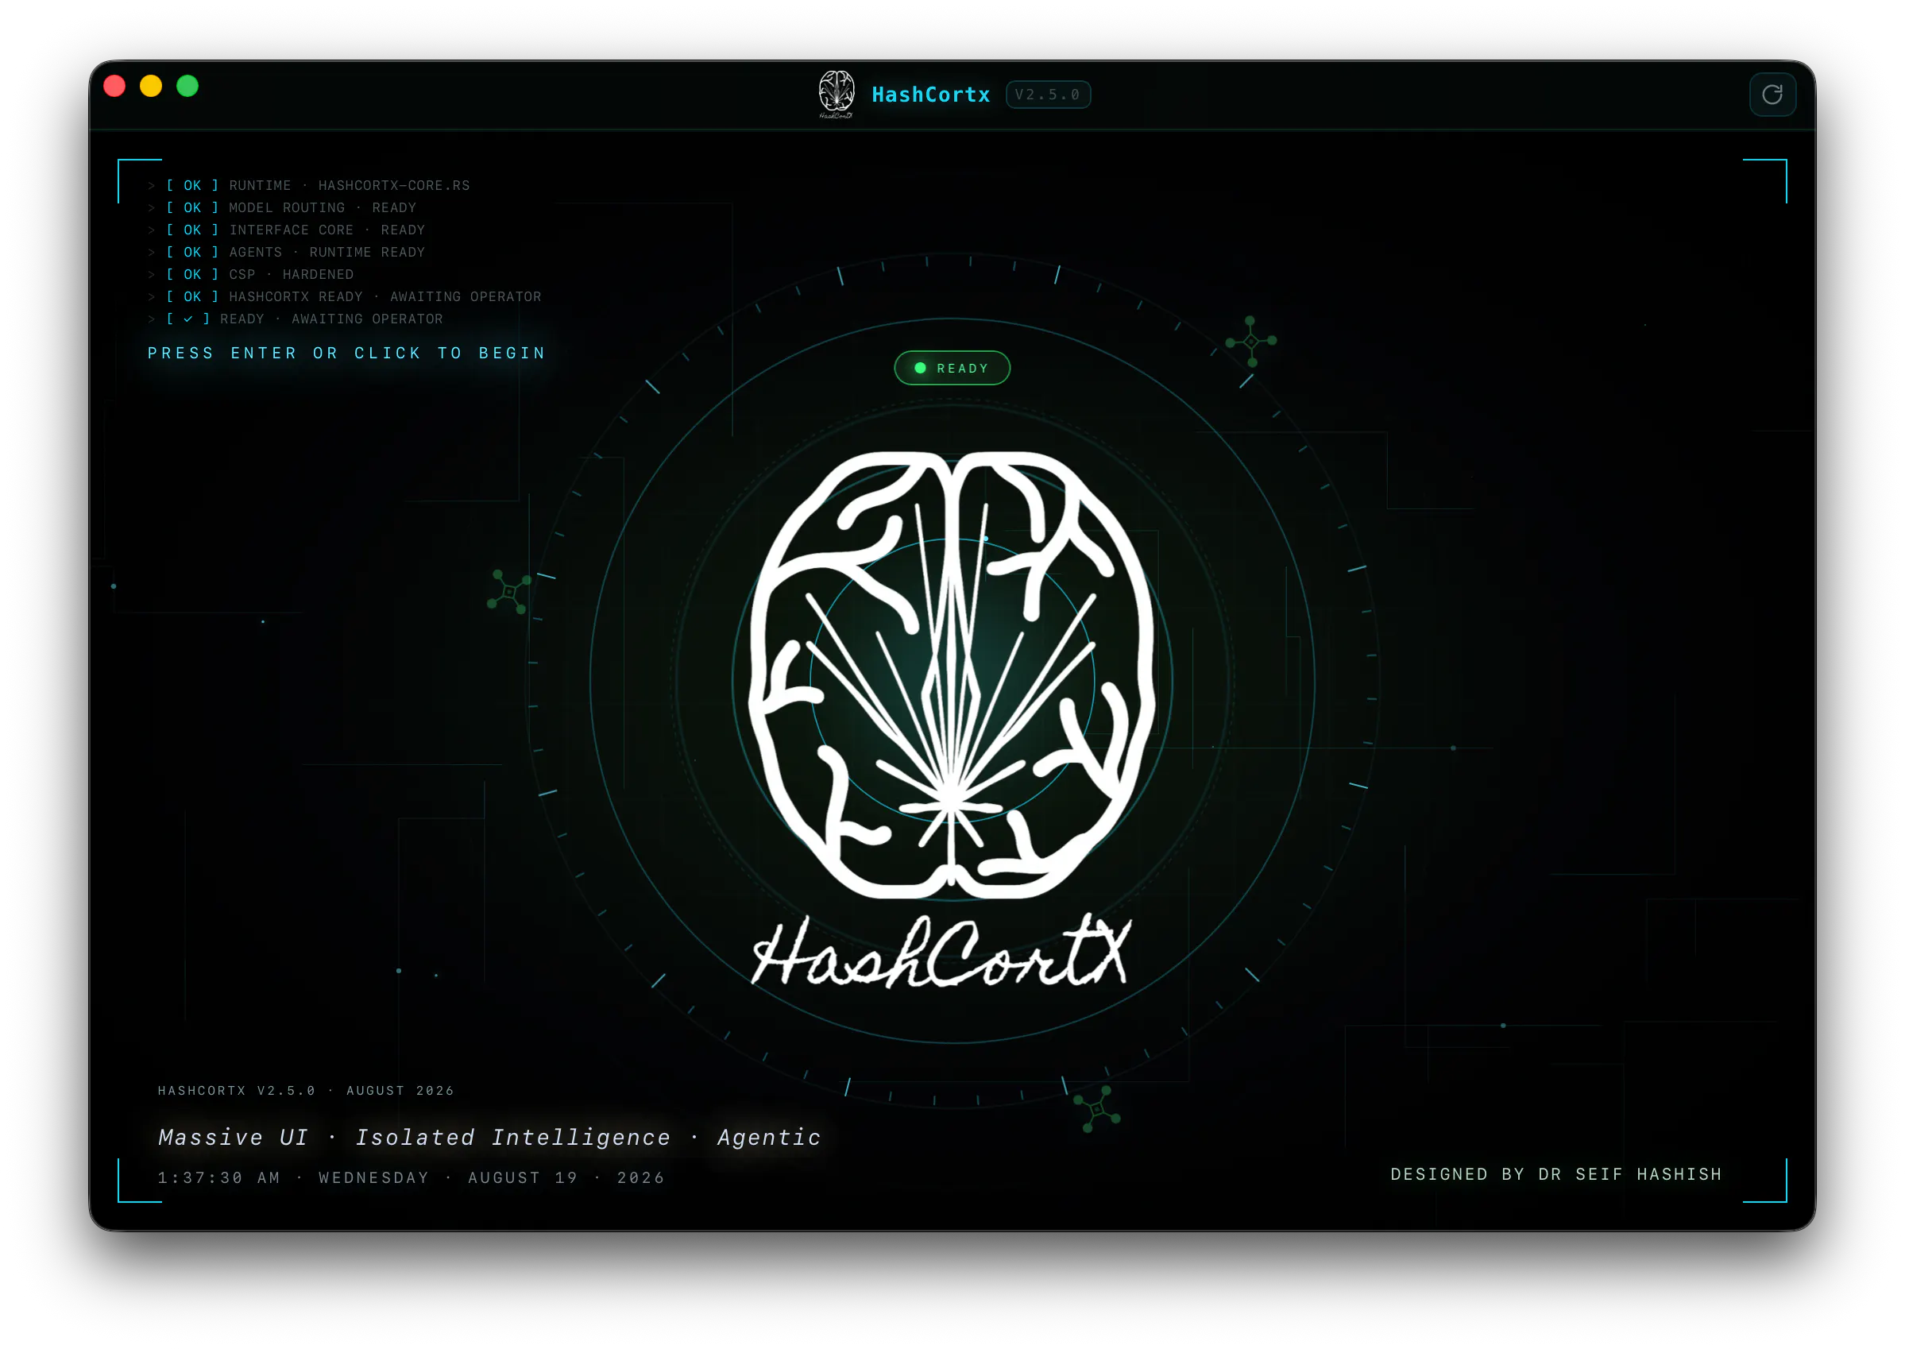Minimize the window with yellow button
This screenshot has height=1349, width=1905.
(x=151, y=87)
